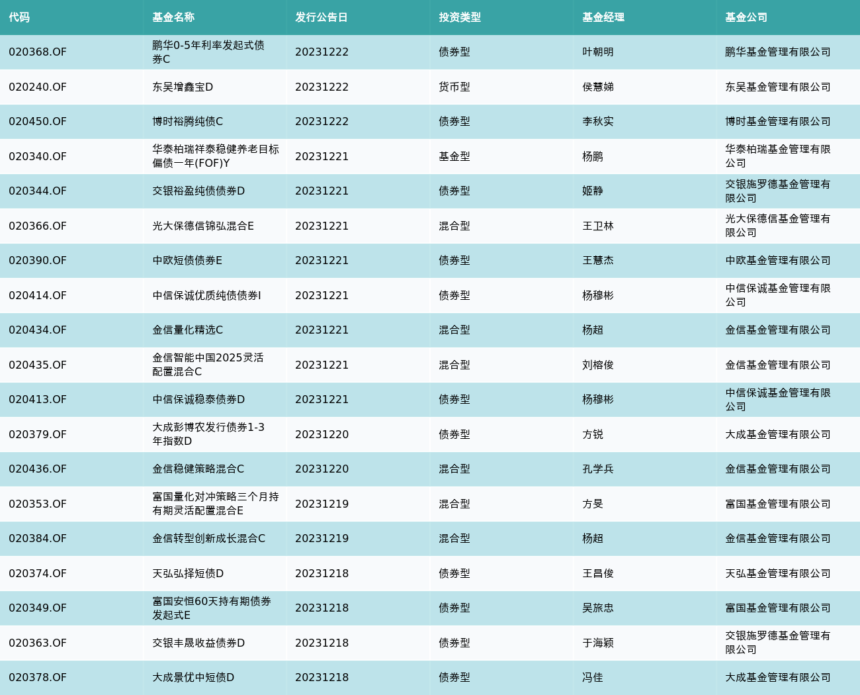Click manager name 孔学兵

click(598, 469)
